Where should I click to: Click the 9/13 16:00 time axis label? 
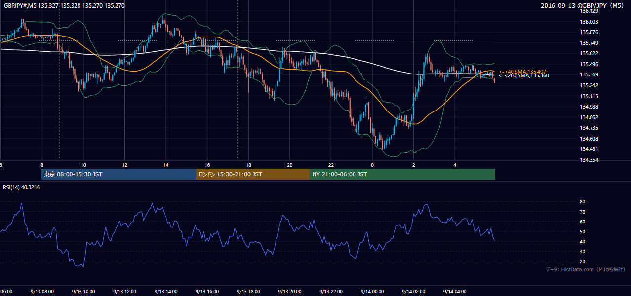coord(207,292)
